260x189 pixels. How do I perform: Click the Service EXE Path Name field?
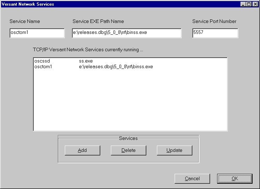pos(127,33)
